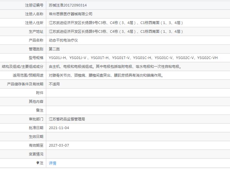This screenshot has height=169, width=230.
Task: Click the 适用范围/预期用途 label
Action: [x=28, y=75]
